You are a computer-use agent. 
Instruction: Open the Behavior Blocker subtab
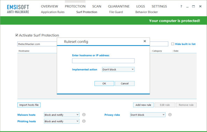(x=146, y=12)
